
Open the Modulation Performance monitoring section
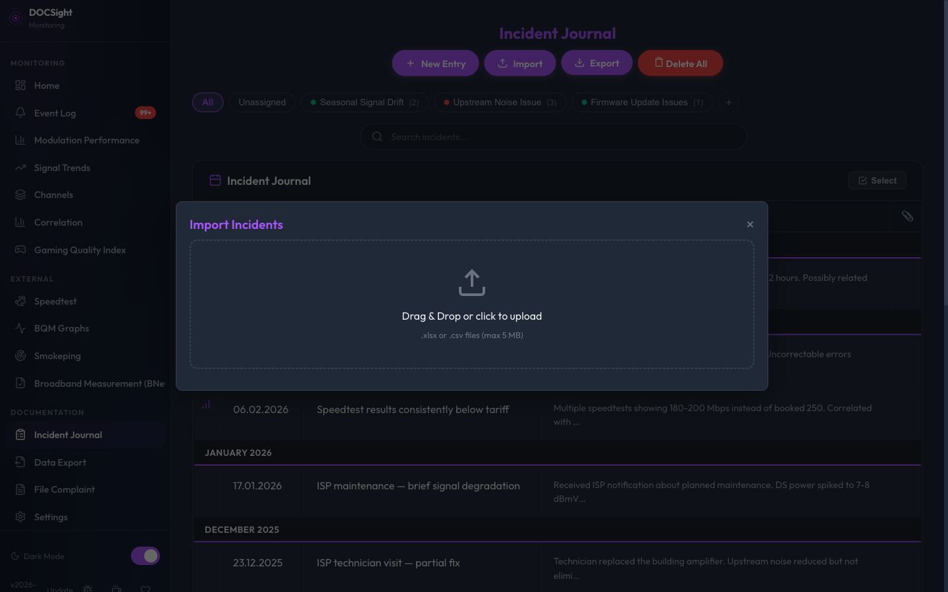(x=86, y=139)
